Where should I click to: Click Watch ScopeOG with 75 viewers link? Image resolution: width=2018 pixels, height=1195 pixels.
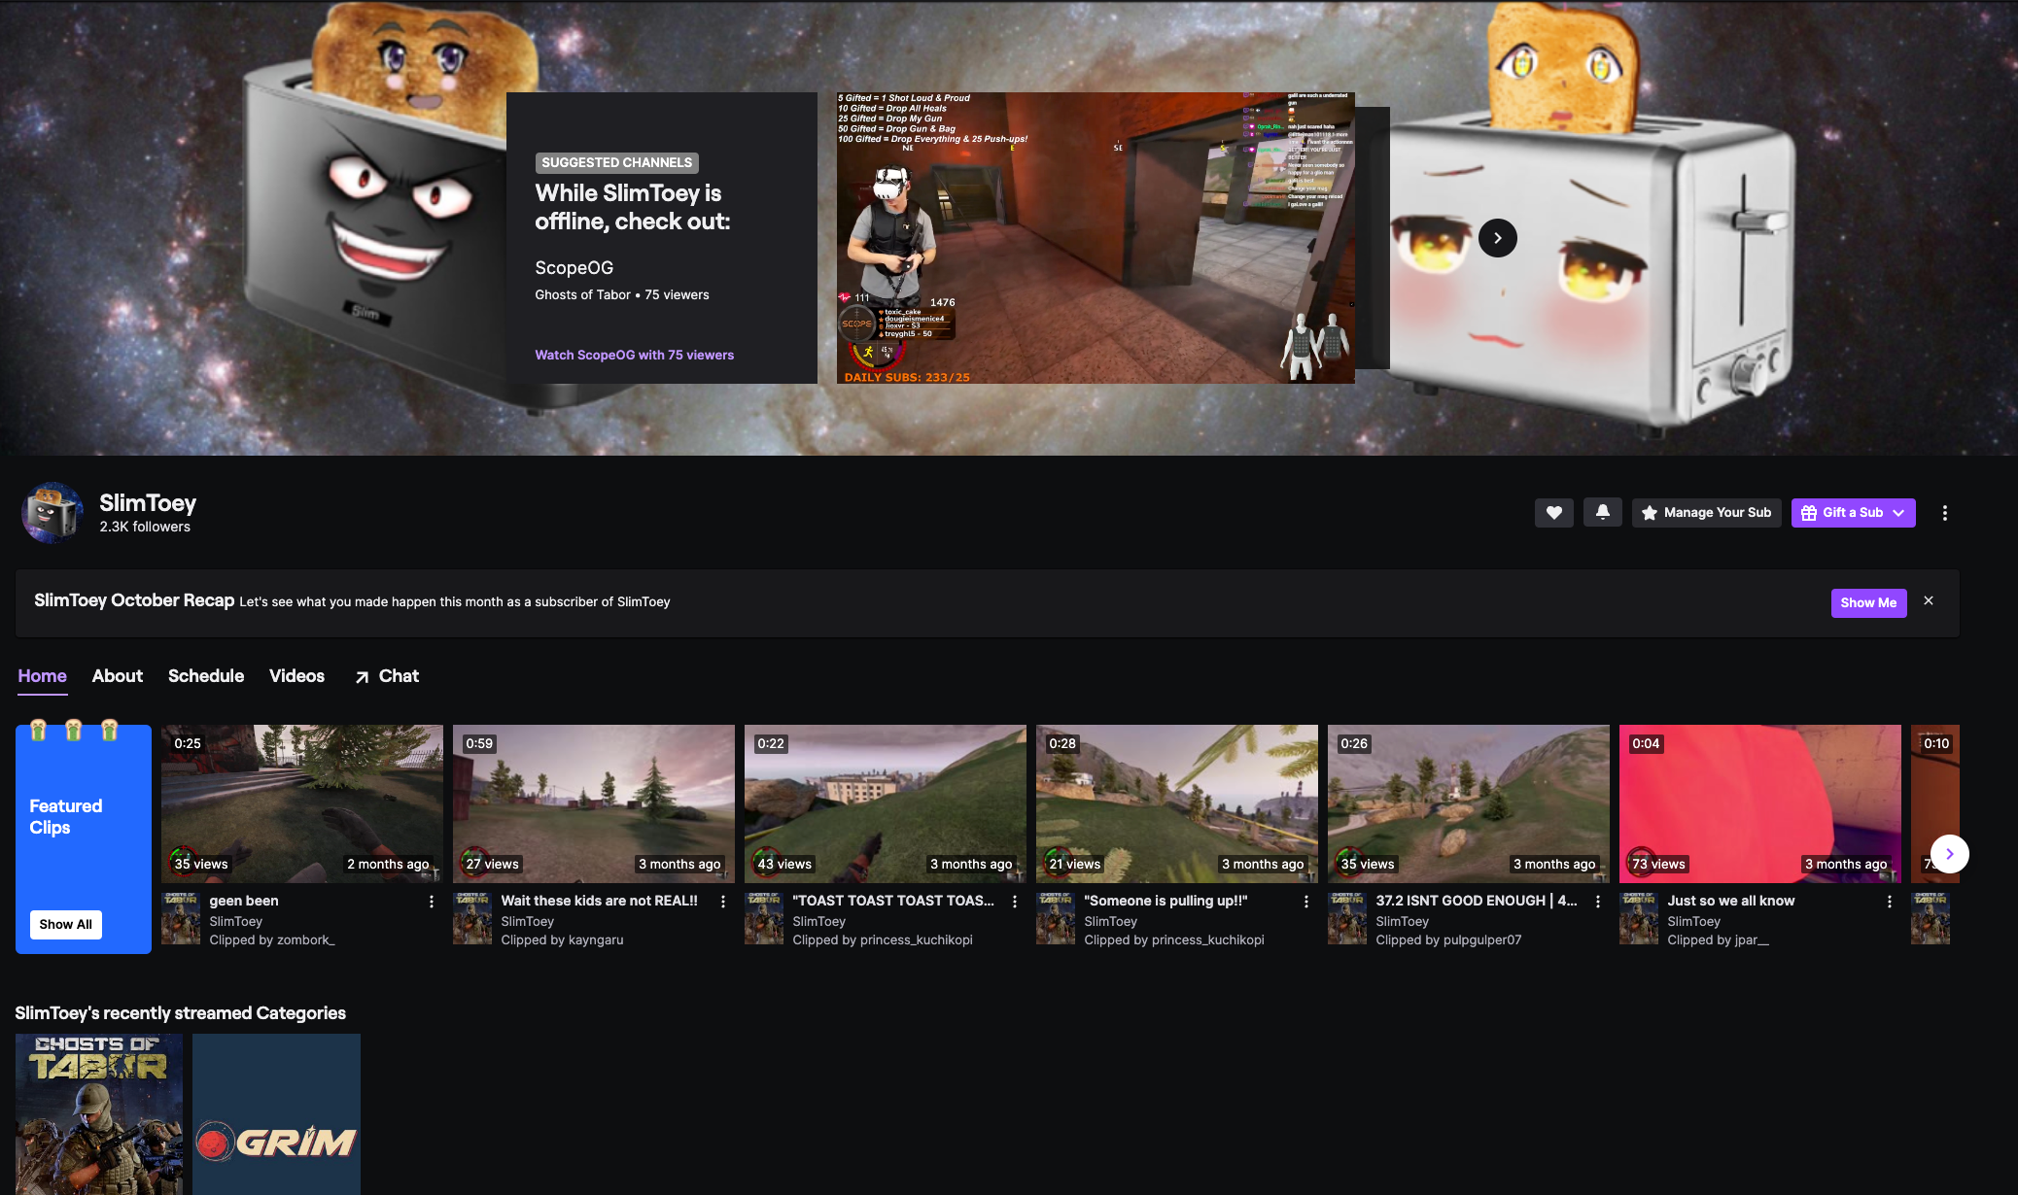tap(634, 355)
